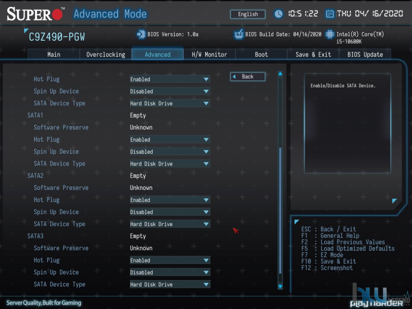Click the 'BIOS Version: 1.0a' text
Viewport: 412px width, 309px height.
point(173,34)
